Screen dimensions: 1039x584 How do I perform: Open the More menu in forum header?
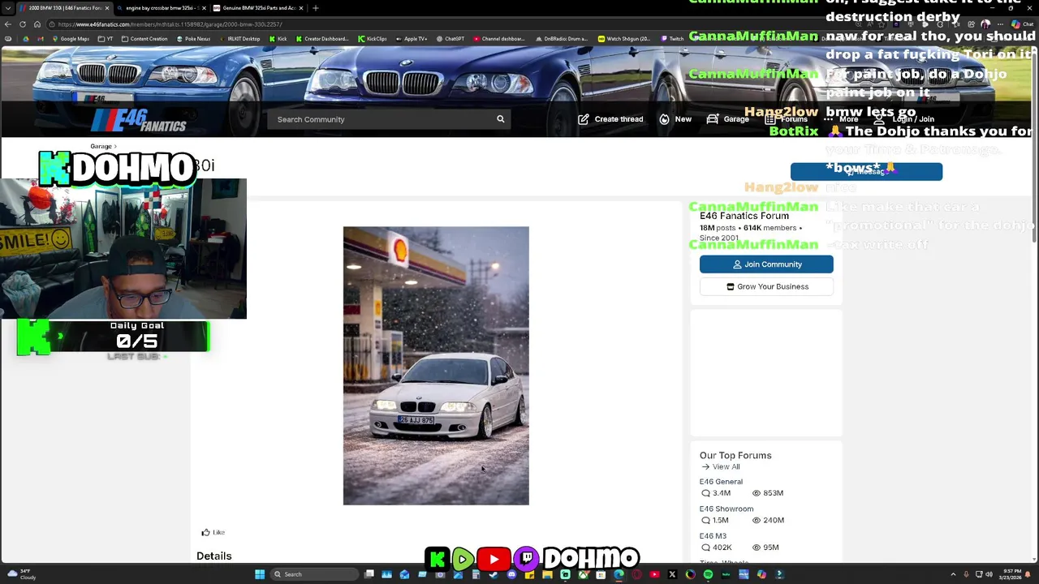coord(842,119)
